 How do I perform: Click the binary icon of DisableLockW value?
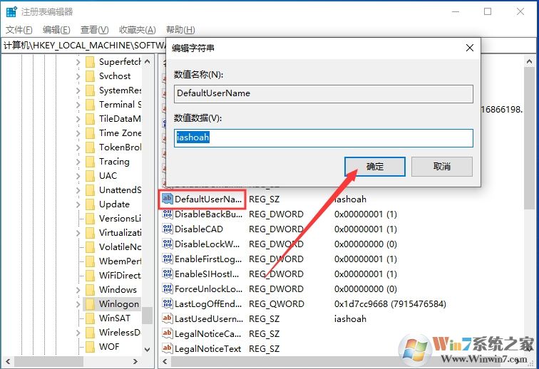click(168, 244)
